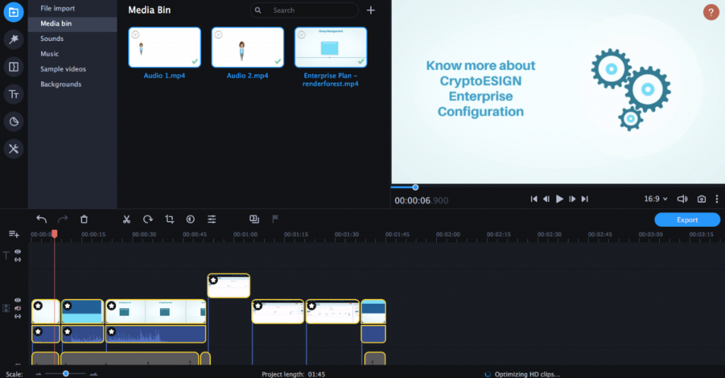Split clip with the scissors icon
Viewport: 725px width, 378px height.
[x=126, y=219]
